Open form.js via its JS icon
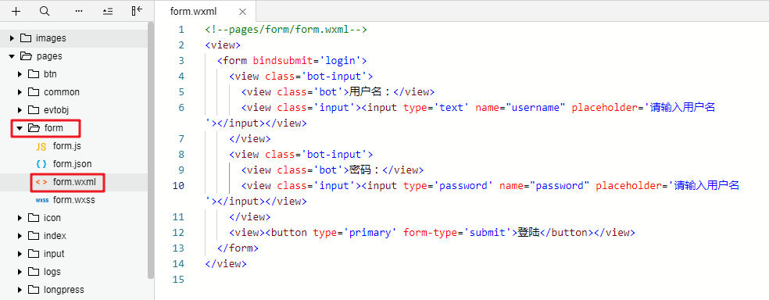The image size is (769, 300). tap(41, 146)
